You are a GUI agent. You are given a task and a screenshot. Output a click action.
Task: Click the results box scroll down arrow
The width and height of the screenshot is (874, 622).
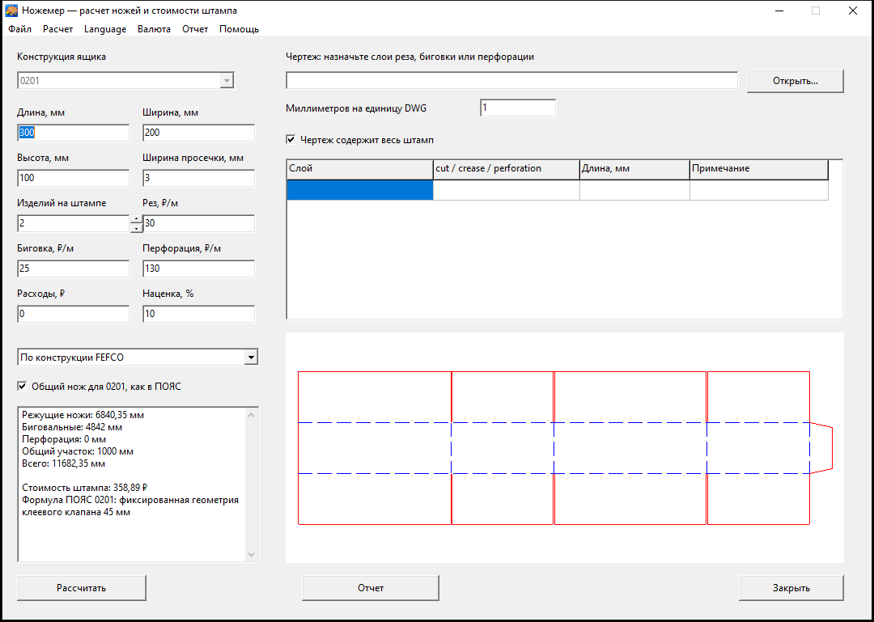(252, 555)
